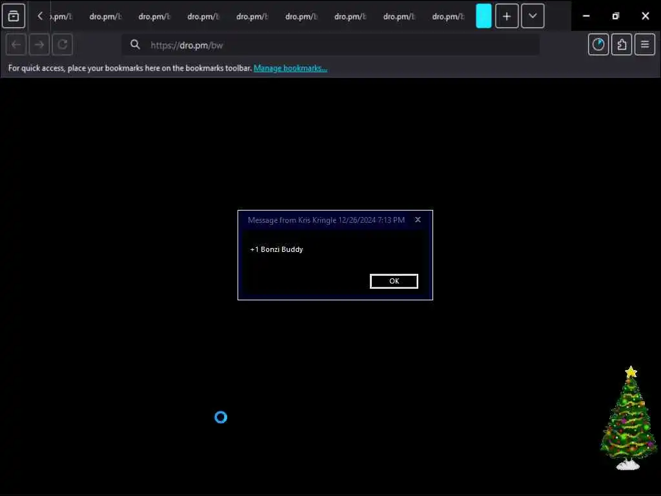Click the magnifier icon in the address bar
The height and width of the screenshot is (496, 661).
pos(135,45)
